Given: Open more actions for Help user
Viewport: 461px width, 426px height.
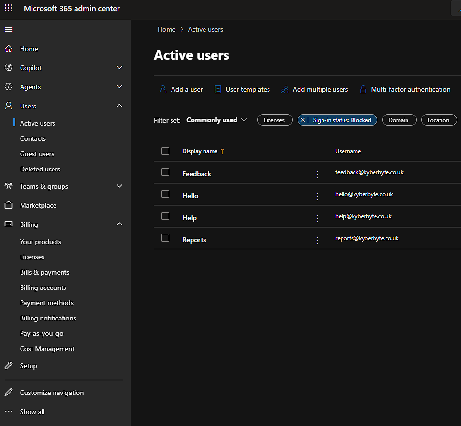Looking at the screenshot, I should pos(317,218).
